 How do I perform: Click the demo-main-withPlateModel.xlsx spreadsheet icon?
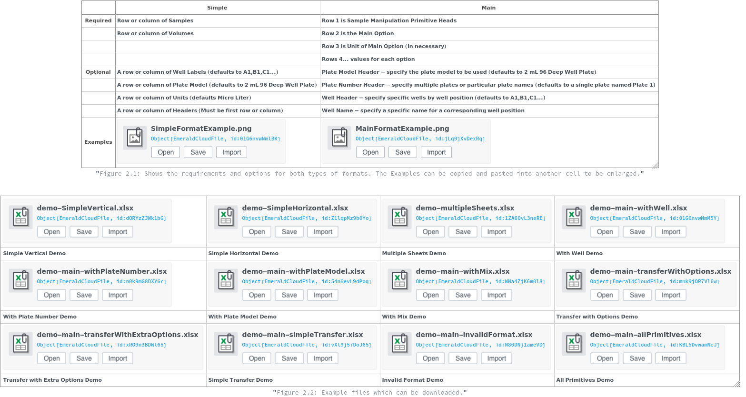pyautogui.click(x=226, y=280)
